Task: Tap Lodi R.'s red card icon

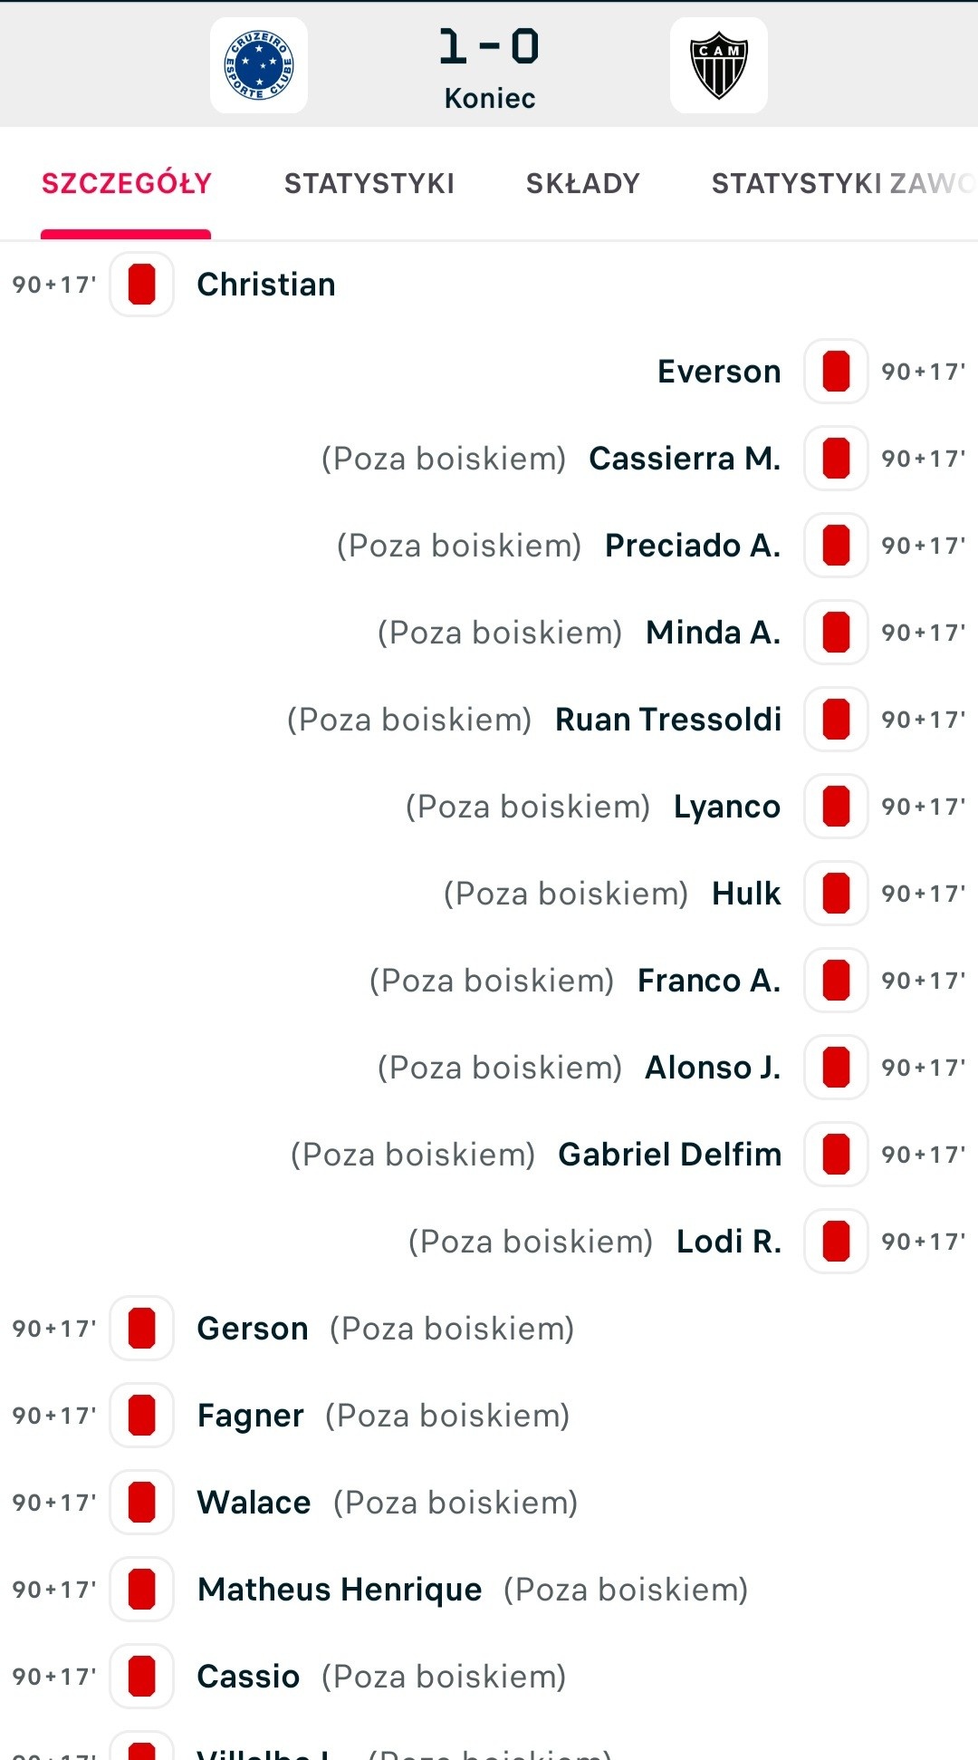Action: [x=836, y=1242]
